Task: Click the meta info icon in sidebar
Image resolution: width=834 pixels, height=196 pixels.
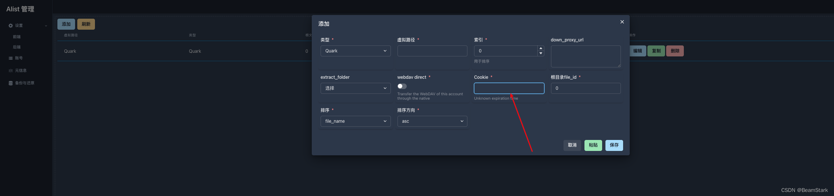Action: [x=11, y=71]
